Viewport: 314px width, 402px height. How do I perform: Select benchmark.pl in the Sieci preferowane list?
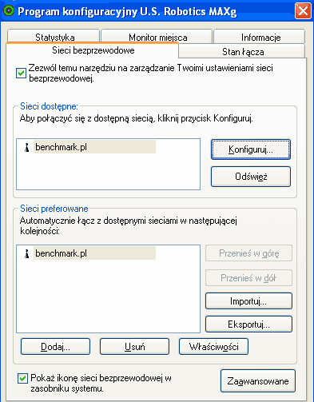(x=95, y=253)
